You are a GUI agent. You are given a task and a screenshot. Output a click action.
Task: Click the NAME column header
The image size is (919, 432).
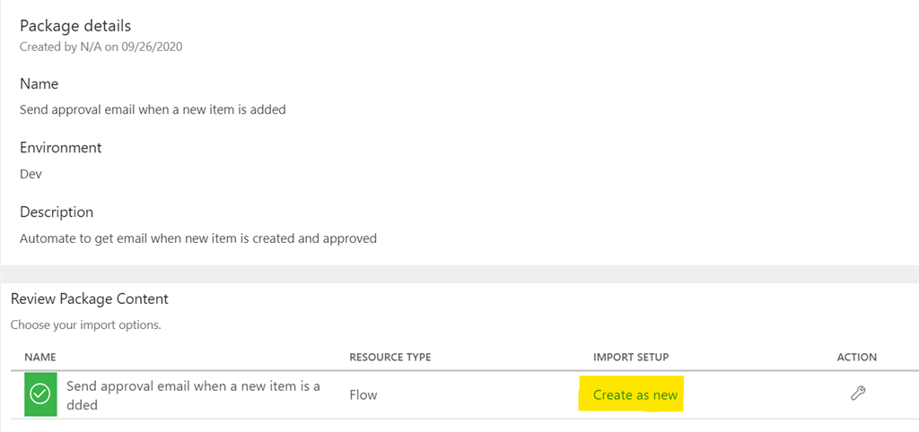click(43, 357)
